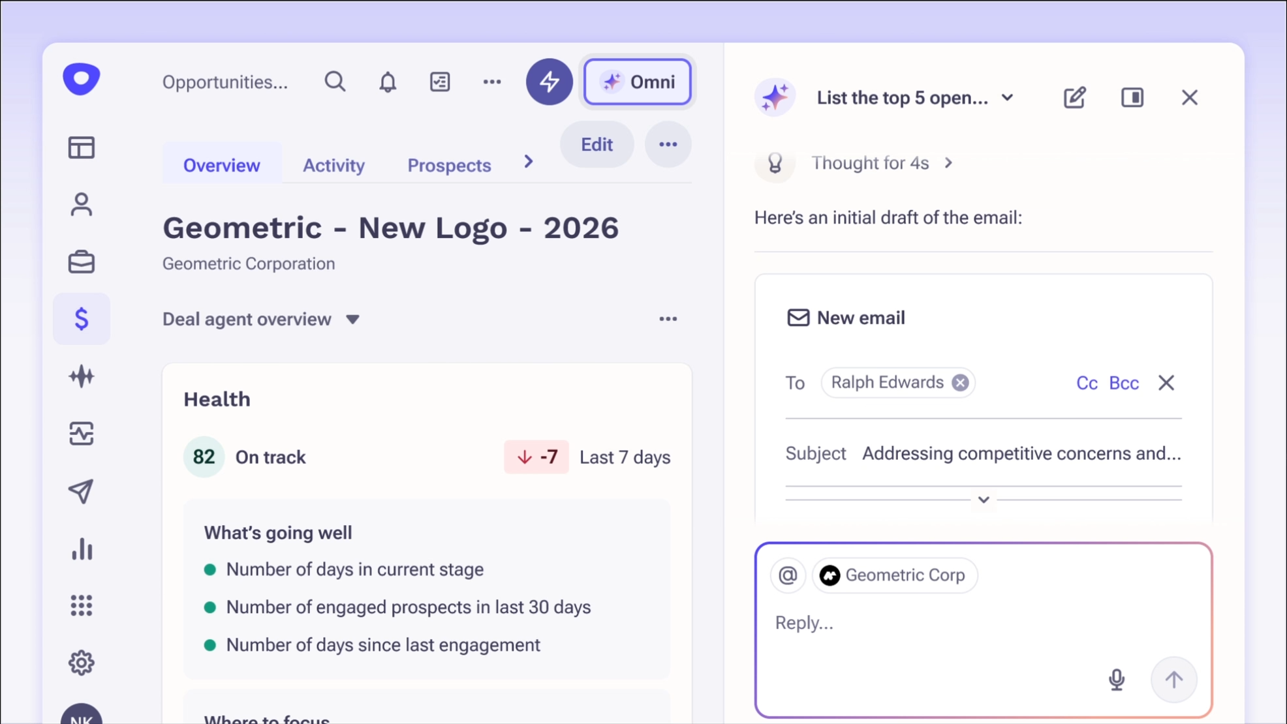Expand the chat title dropdown chevron
Image resolution: width=1287 pixels, height=724 pixels.
[x=1008, y=98]
